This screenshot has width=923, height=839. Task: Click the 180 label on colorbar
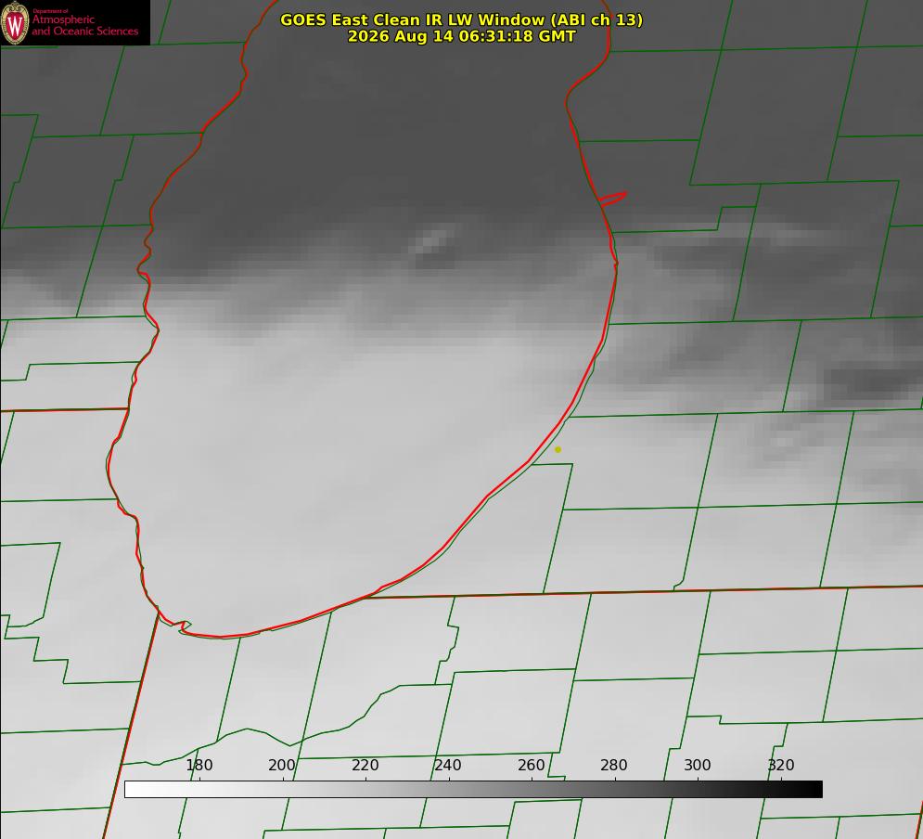click(199, 765)
